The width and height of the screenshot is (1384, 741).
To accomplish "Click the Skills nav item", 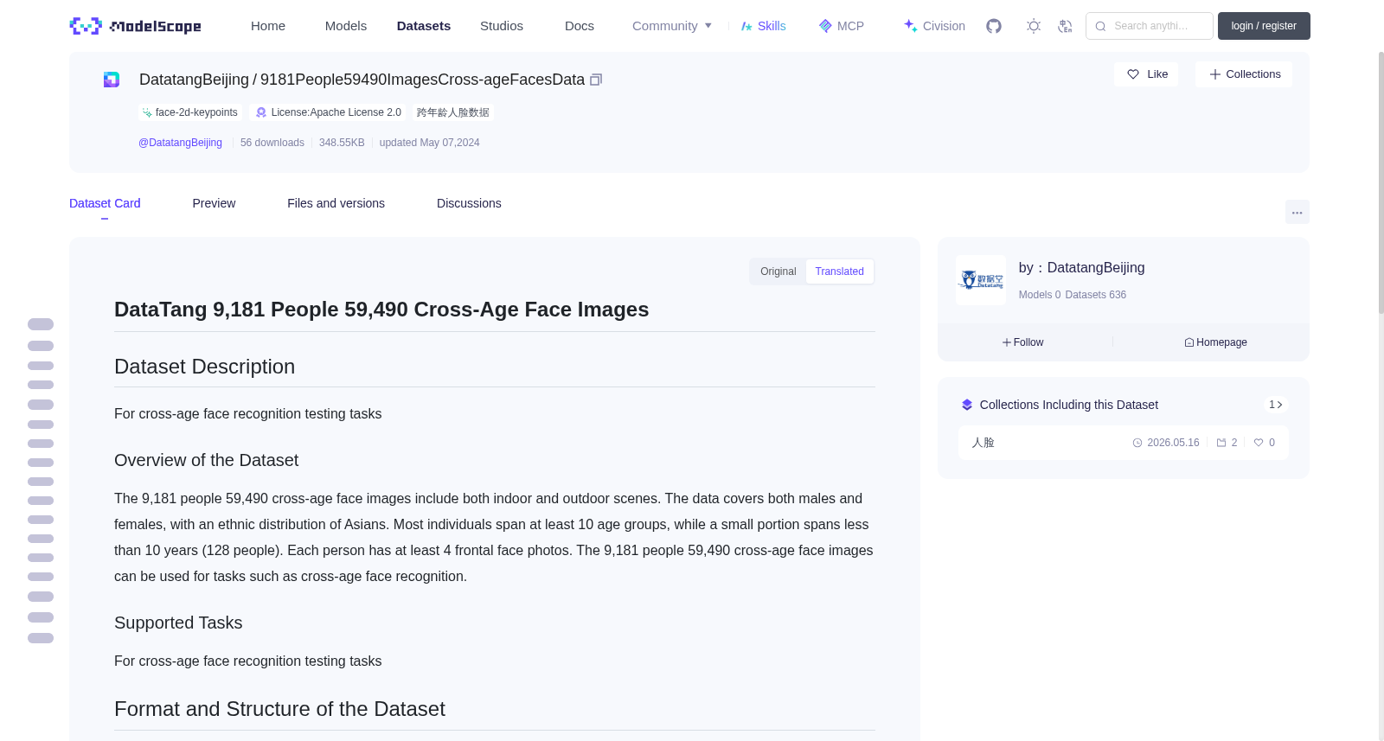I will point(763,26).
